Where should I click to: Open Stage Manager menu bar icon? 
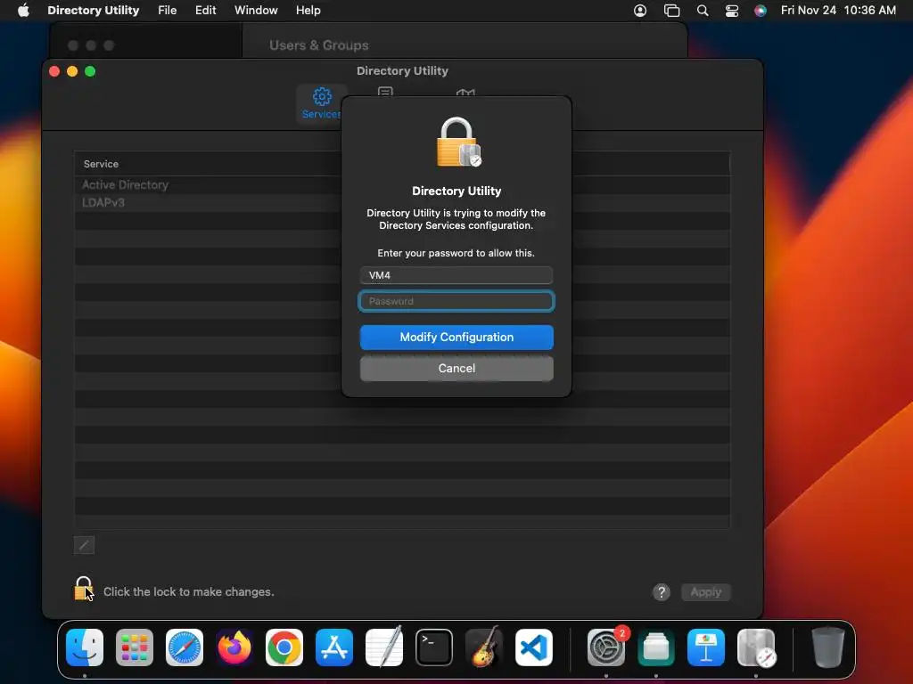click(671, 11)
